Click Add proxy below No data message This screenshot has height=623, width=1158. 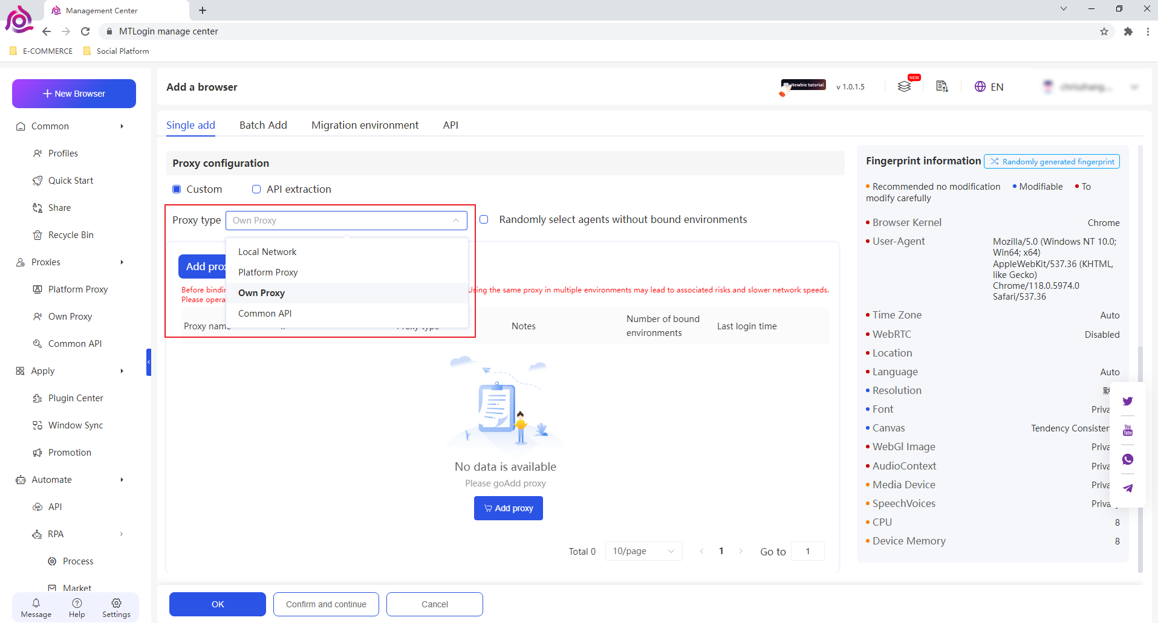[509, 508]
